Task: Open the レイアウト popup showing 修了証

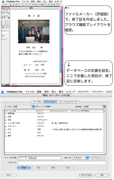Action: pos(5,18)
